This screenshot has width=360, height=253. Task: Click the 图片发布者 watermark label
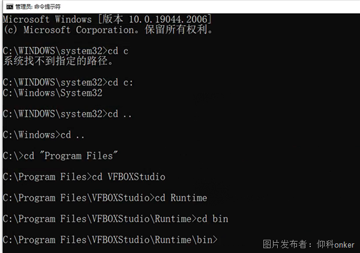(284, 244)
